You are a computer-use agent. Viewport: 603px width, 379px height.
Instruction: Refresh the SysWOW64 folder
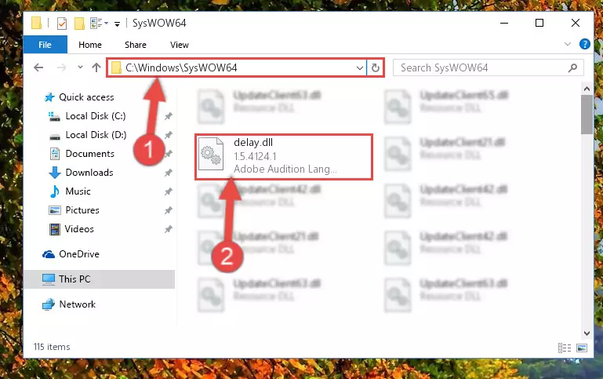376,68
